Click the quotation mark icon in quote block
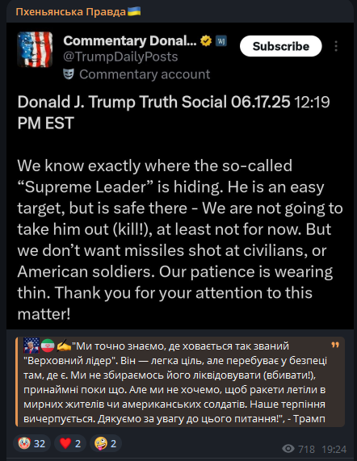The width and height of the screenshot is (357, 461). click(x=335, y=345)
